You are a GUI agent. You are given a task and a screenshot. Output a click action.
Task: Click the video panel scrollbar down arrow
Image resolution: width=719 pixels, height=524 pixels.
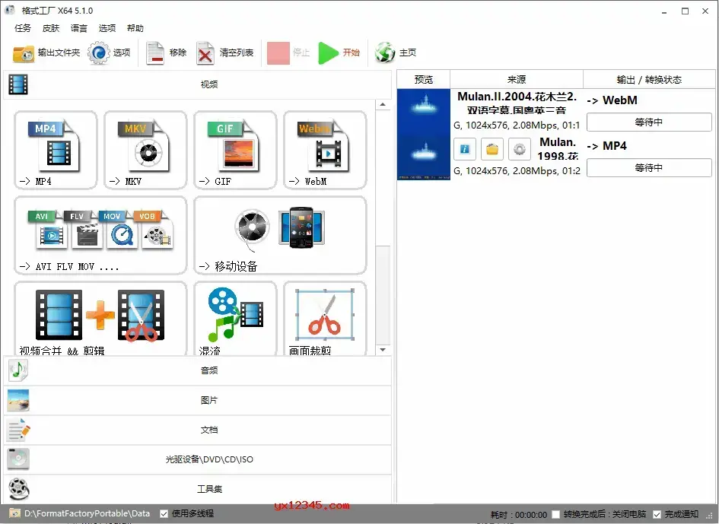point(383,350)
